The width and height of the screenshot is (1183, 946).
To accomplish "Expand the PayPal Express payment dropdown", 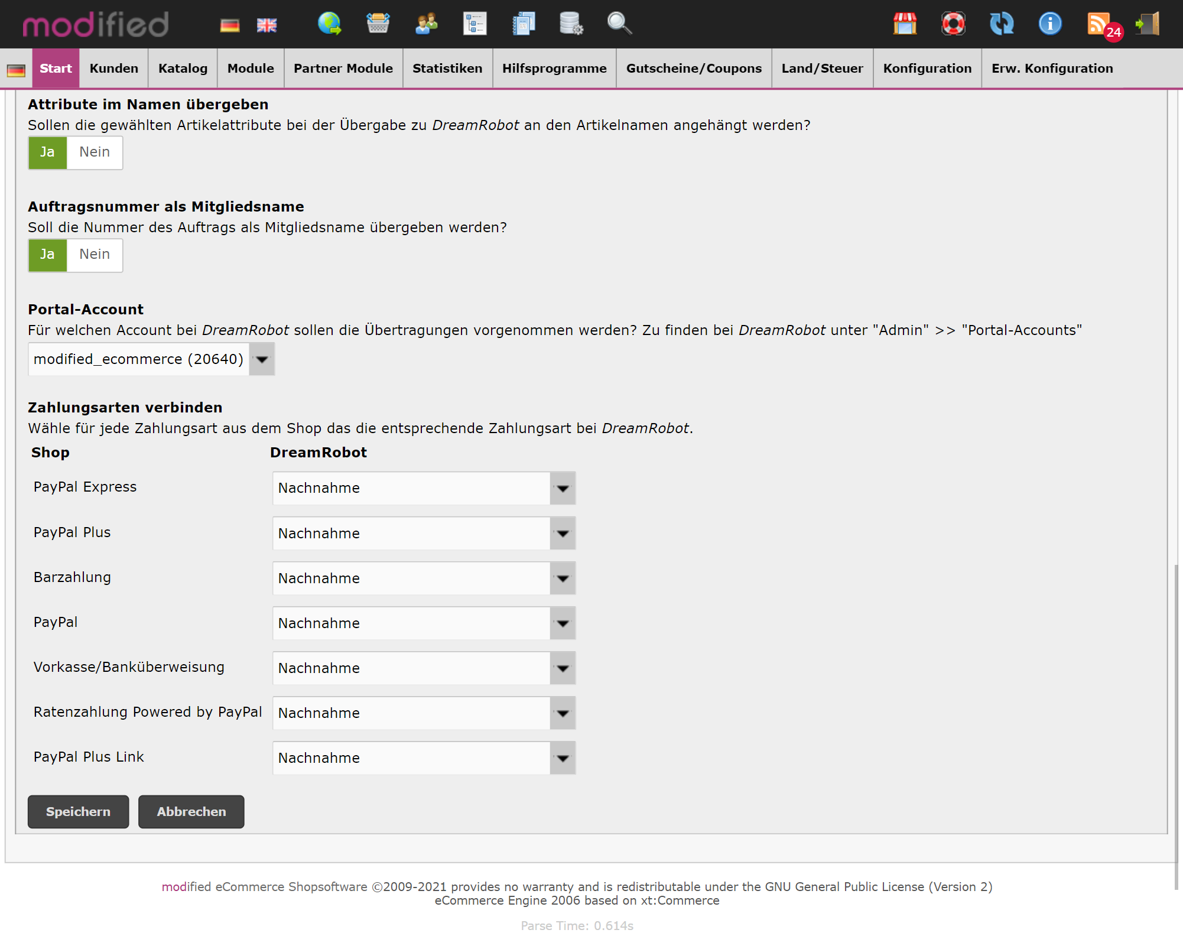I will tap(562, 488).
